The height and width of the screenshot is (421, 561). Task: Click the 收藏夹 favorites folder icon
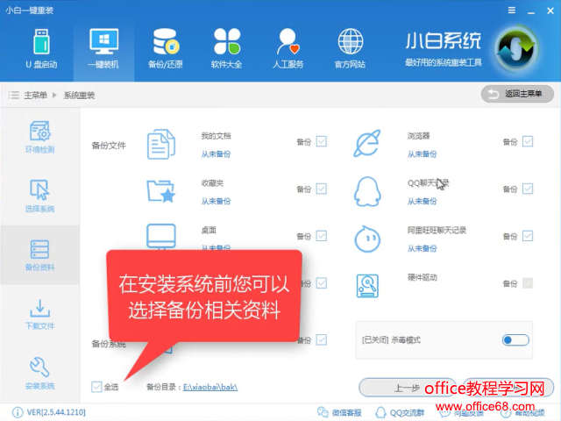161,191
